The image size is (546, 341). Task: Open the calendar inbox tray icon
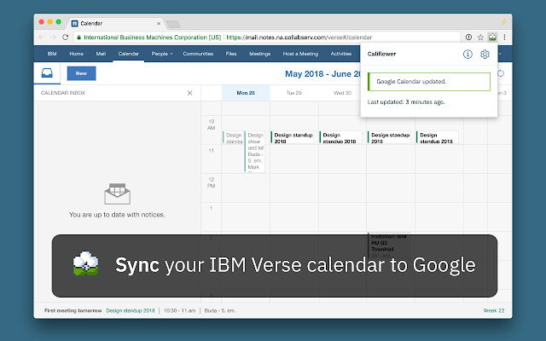[47, 73]
